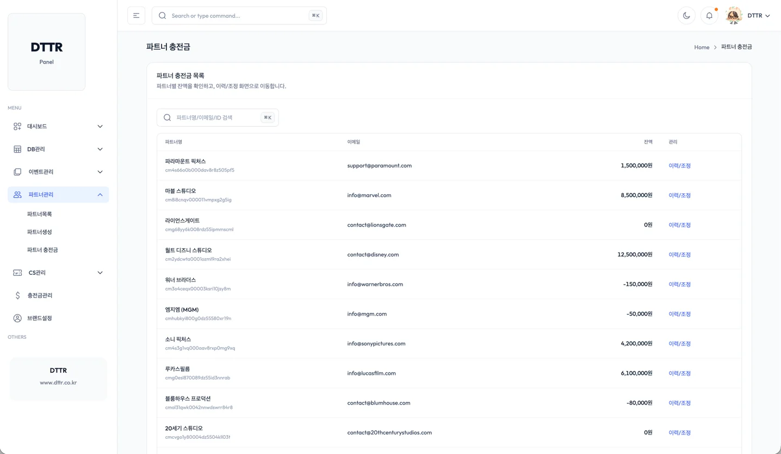Click the support@paramount.com email cell
This screenshot has height=454, width=781.
tap(380, 166)
